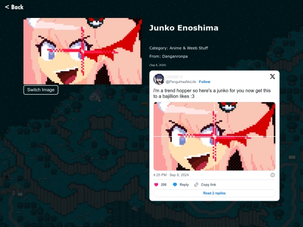Click the large Junko Enoshima artwork

coord(82,51)
